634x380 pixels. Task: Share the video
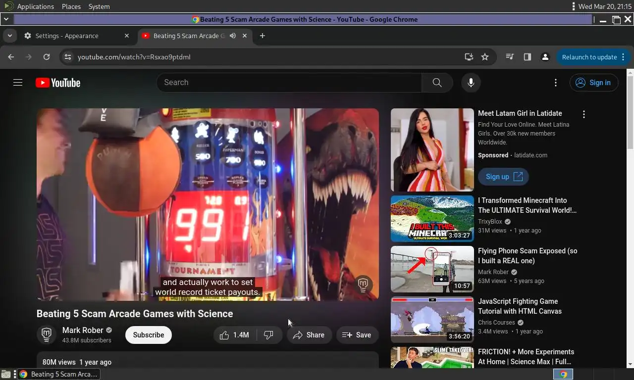(x=309, y=335)
